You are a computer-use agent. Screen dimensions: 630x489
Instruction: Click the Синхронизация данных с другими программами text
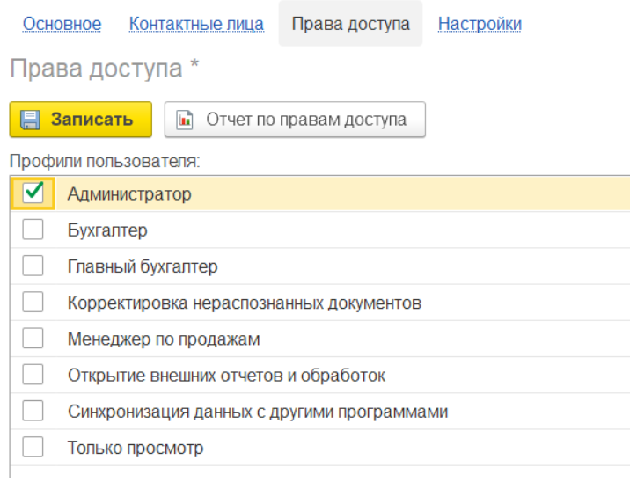[258, 412]
